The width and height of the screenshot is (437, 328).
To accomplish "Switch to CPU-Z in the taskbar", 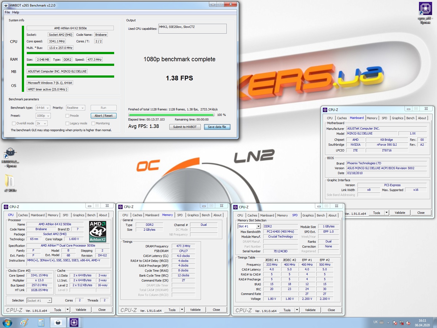I will pyautogui.click(x=74, y=323).
